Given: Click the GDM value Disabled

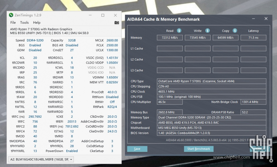Looking at the screenshot, I should [35, 50].
